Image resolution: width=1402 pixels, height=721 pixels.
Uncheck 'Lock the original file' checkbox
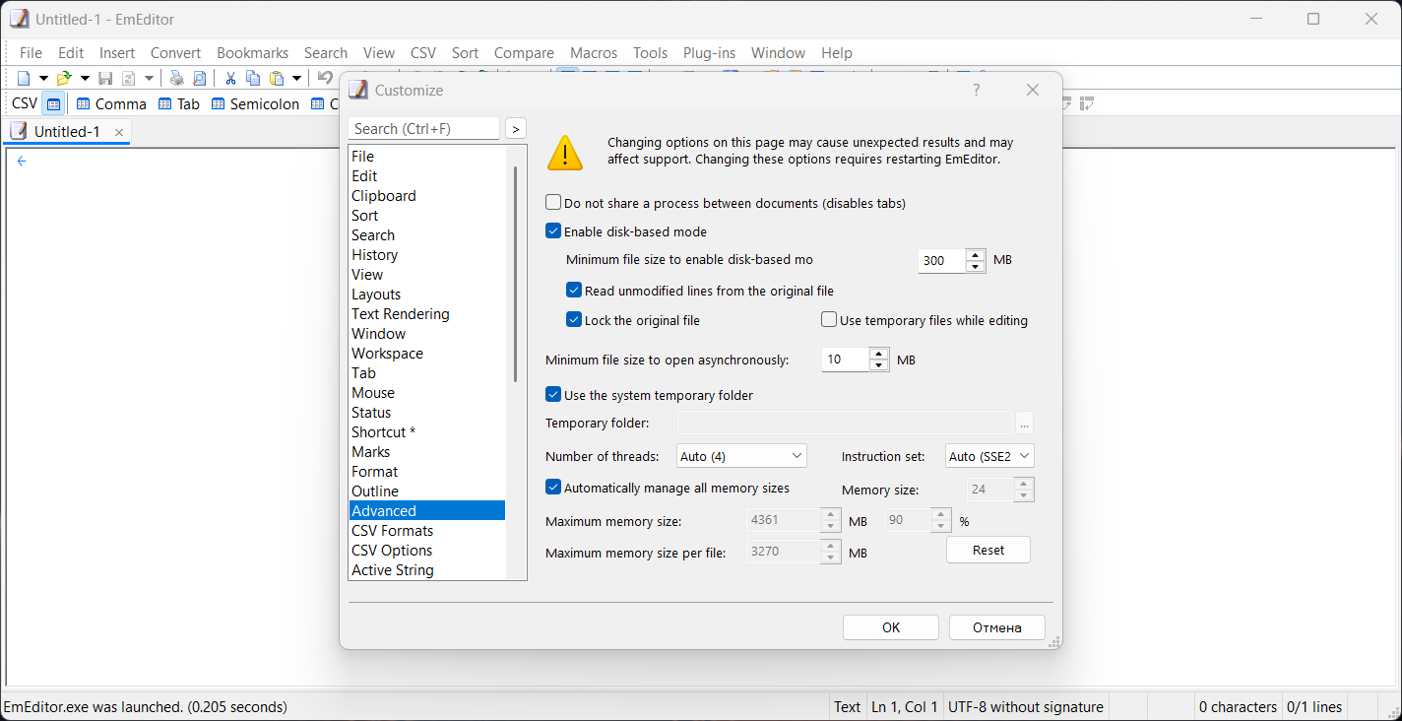[574, 320]
